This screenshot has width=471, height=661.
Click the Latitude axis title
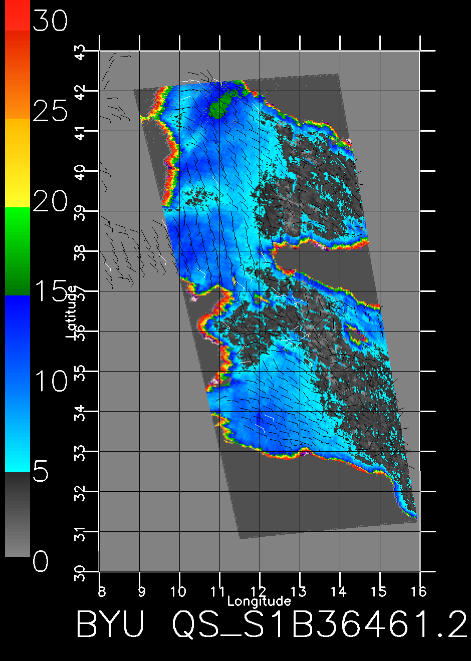72,312
